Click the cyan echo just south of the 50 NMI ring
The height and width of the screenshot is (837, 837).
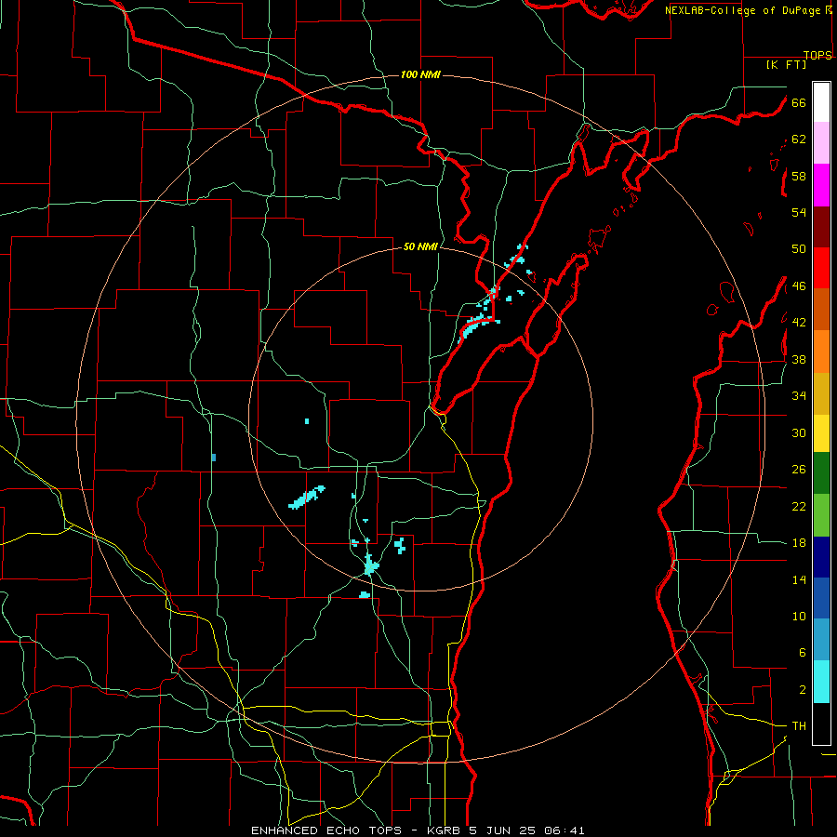(x=365, y=594)
